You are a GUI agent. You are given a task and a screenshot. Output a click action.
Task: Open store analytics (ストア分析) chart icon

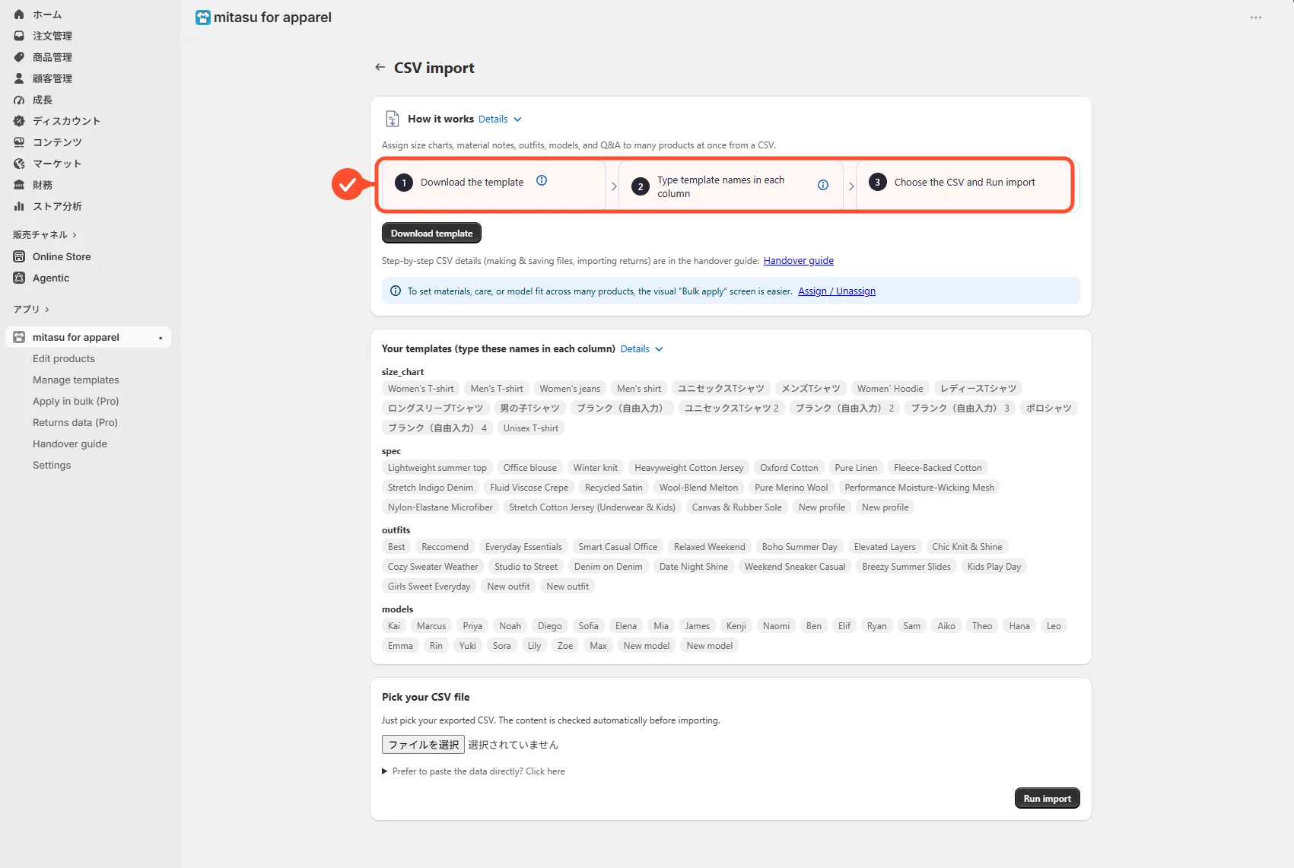pyautogui.click(x=19, y=206)
